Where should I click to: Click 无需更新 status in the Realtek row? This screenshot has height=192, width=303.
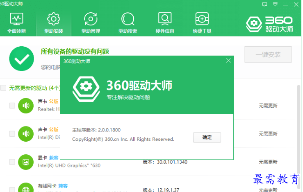click(268, 106)
